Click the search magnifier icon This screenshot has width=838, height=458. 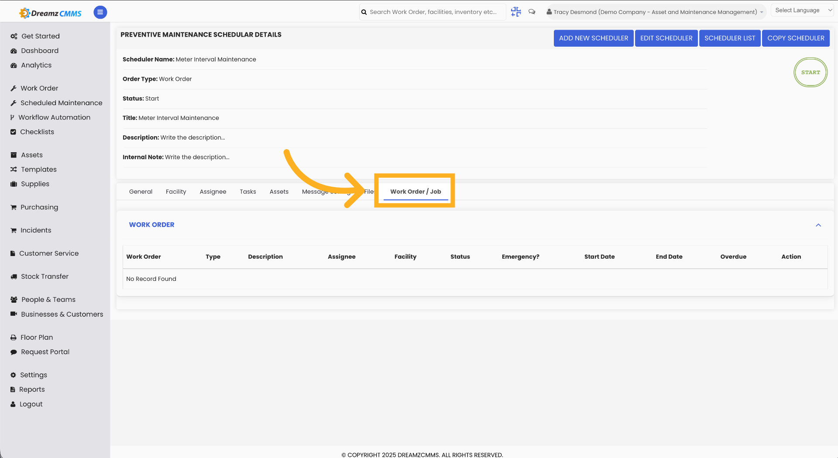364,12
